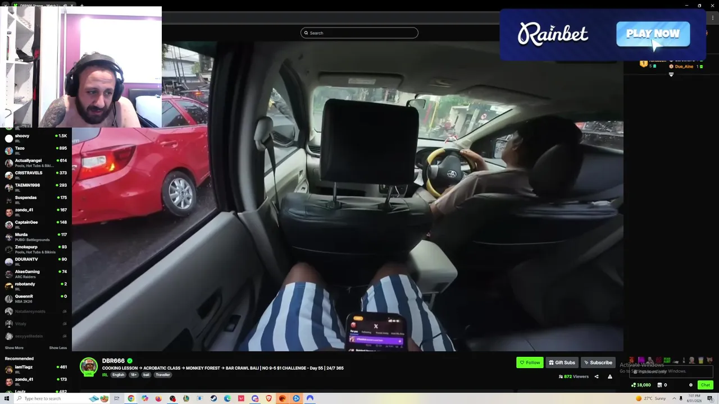
Task: Click the 872 Viewers count
Action: tap(573, 377)
